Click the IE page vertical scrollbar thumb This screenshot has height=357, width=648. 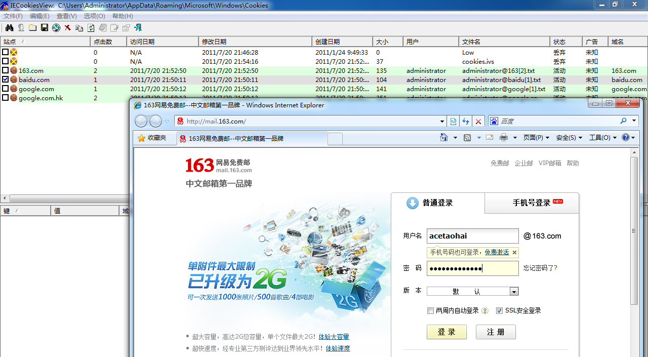coord(634,230)
